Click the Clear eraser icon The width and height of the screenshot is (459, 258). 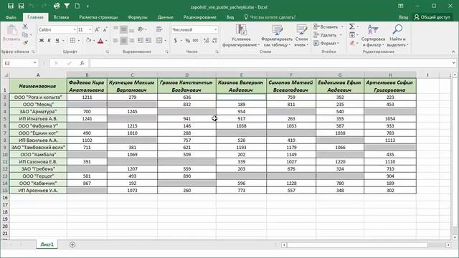pyautogui.click(x=352, y=43)
